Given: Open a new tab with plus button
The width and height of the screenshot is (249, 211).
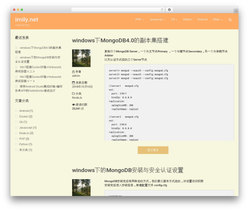Looking at the screenshot, I should click(236, 11).
